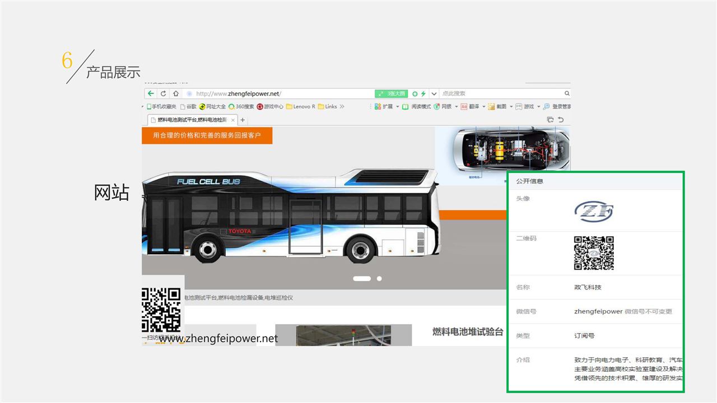
Task: Open the 手机收藏夹 bookmark
Action: pyautogui.click(x=161, y=106)
